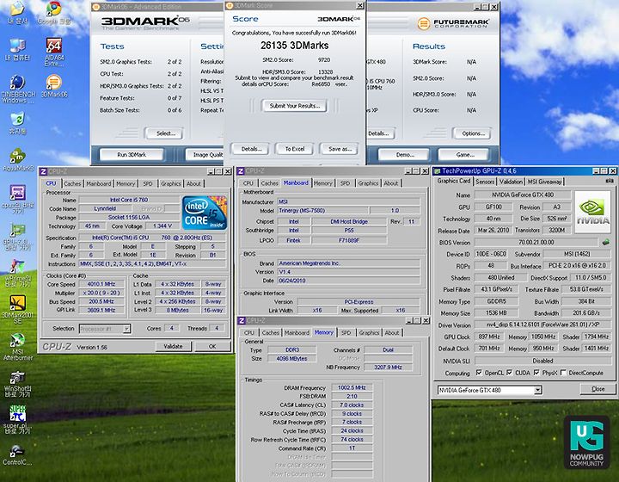
Task: Launch the wPrime desktop shortcut
Action: tap(17, 273)
